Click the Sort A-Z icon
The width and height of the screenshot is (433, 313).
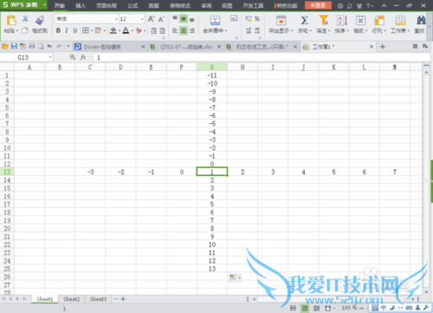342,21
